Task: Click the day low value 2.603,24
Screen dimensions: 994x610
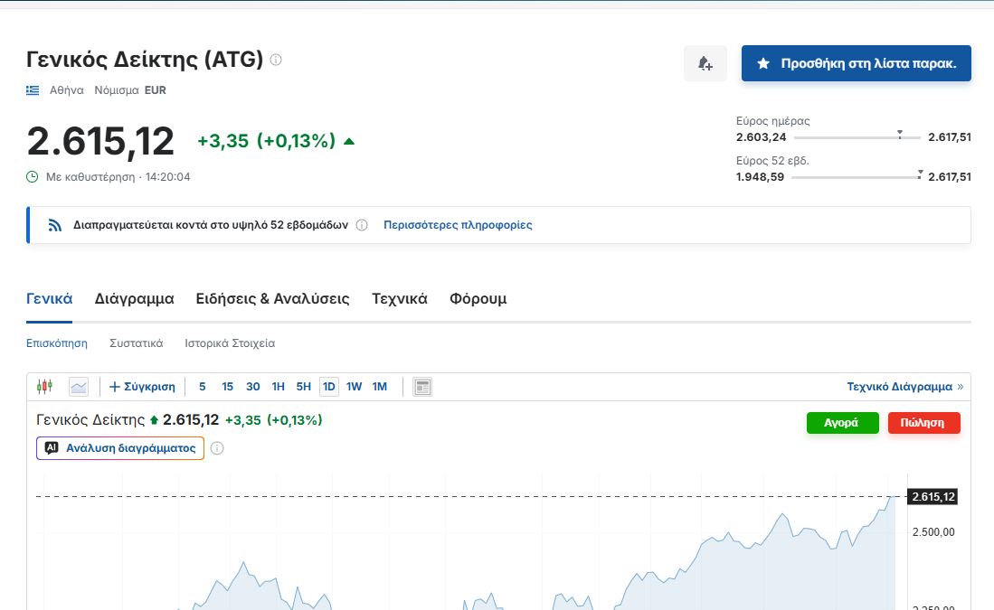Action: pos(761,136)
